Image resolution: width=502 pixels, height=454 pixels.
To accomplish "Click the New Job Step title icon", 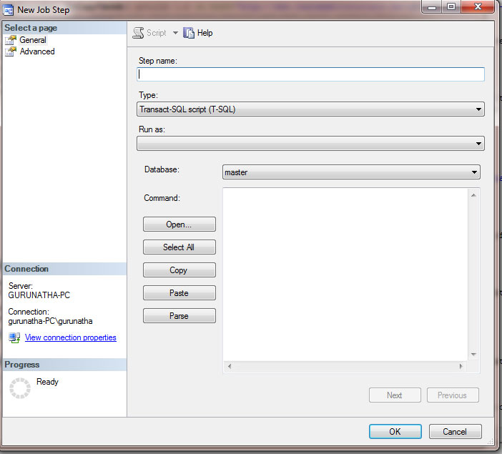I will pyautogui.click(x=9, y=10).
